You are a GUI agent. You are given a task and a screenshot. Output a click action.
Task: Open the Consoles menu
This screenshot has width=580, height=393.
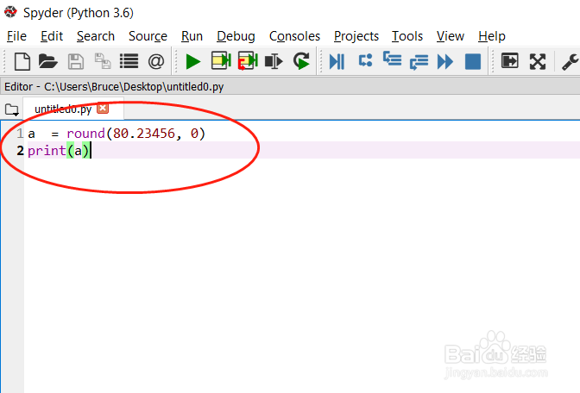[295, 36]
